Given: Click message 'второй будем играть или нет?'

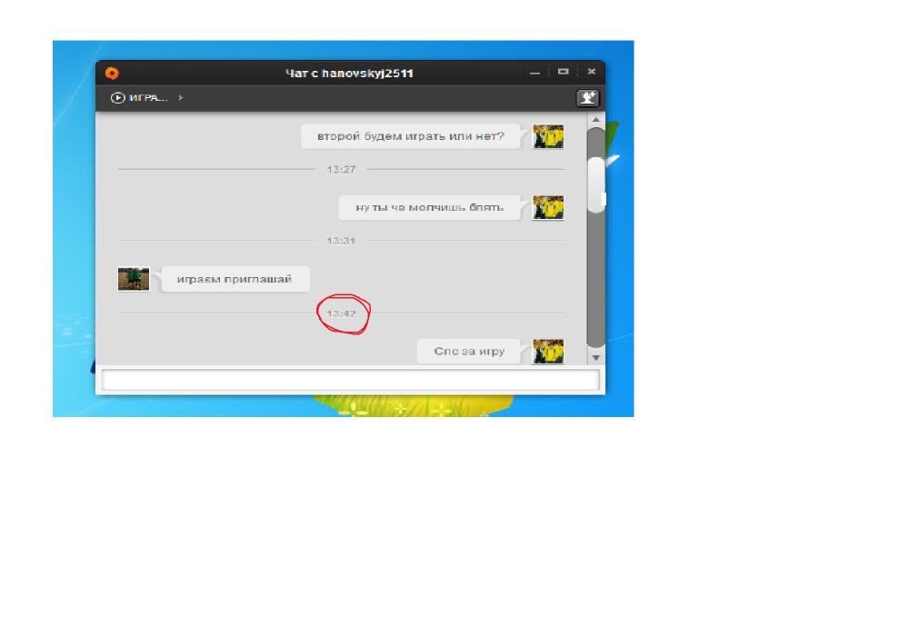Looking at the screenshot, I should tap(411, 136).
